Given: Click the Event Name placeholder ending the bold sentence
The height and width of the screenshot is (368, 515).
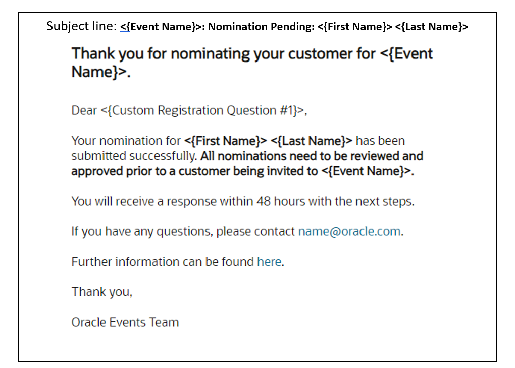Looking at the screenshot, I should (367, 171).
